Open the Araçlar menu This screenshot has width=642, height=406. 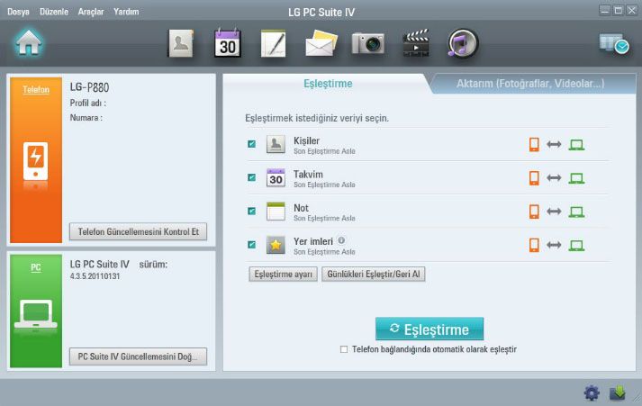point(91,12)
